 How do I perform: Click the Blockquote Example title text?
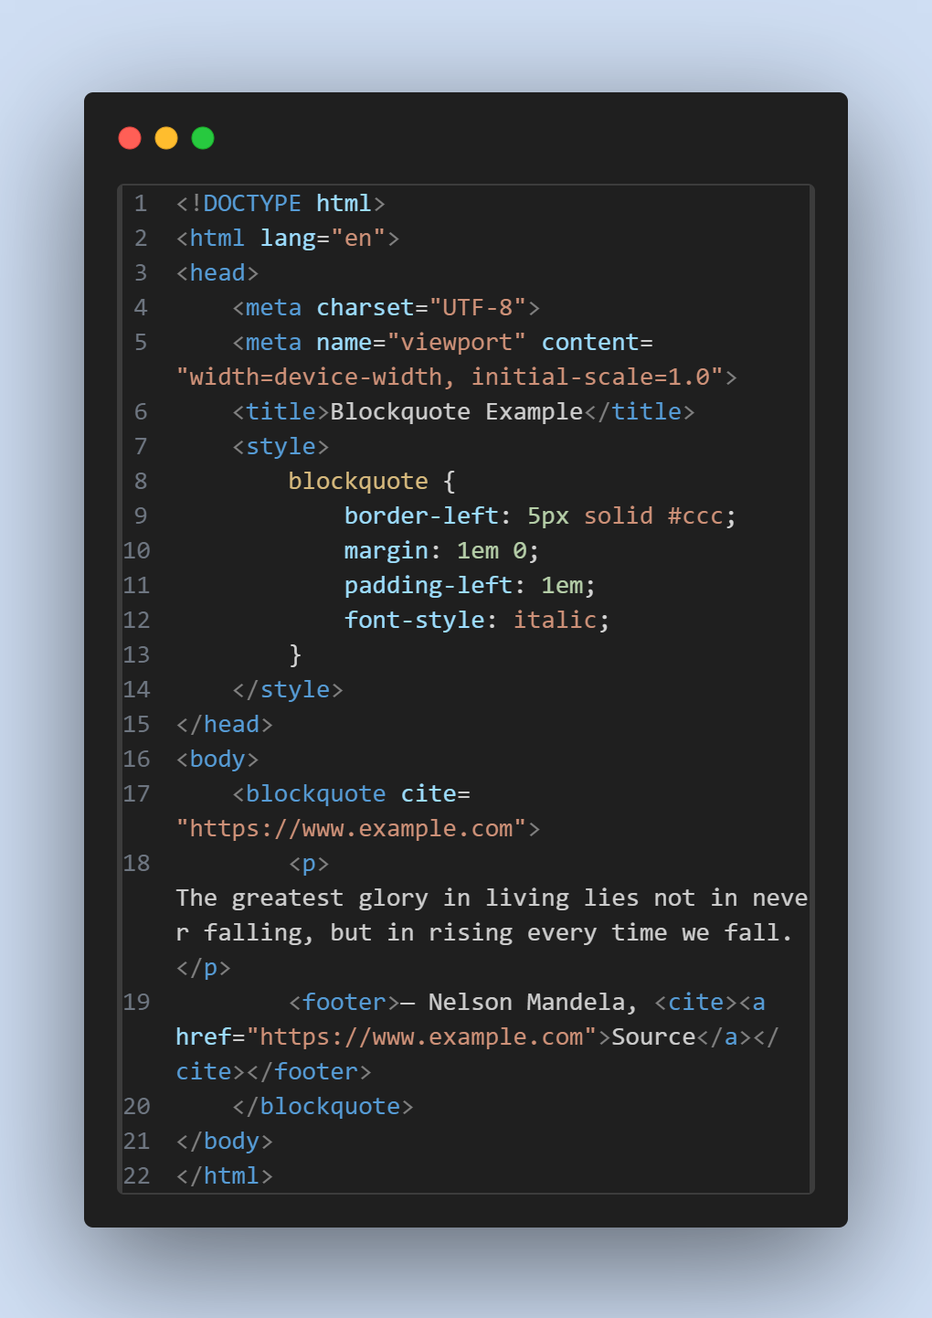pyautogui.click(x=456, y=411)
